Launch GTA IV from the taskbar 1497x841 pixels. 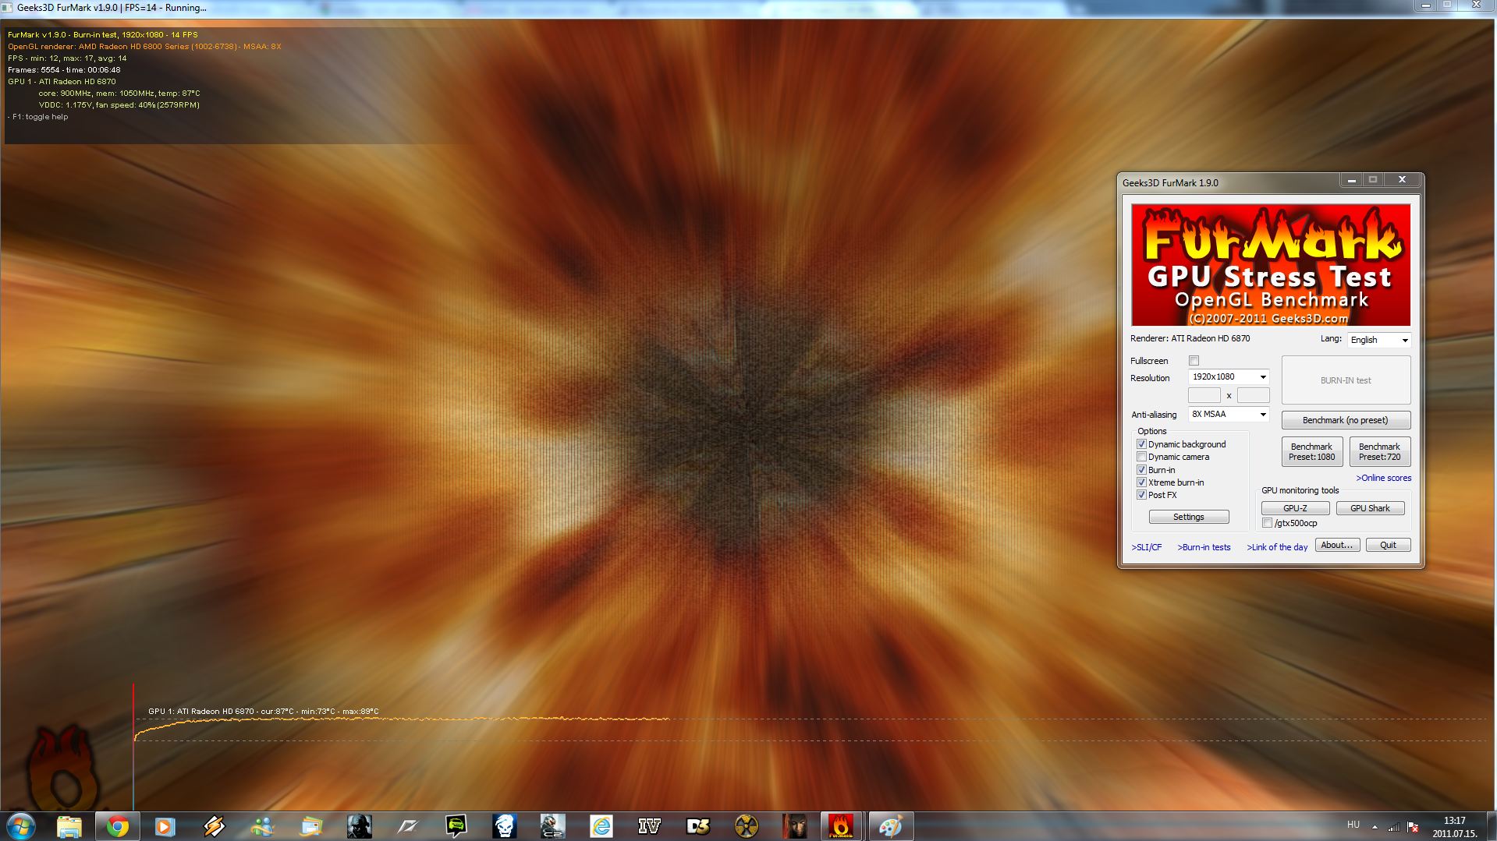click(650, 826)
